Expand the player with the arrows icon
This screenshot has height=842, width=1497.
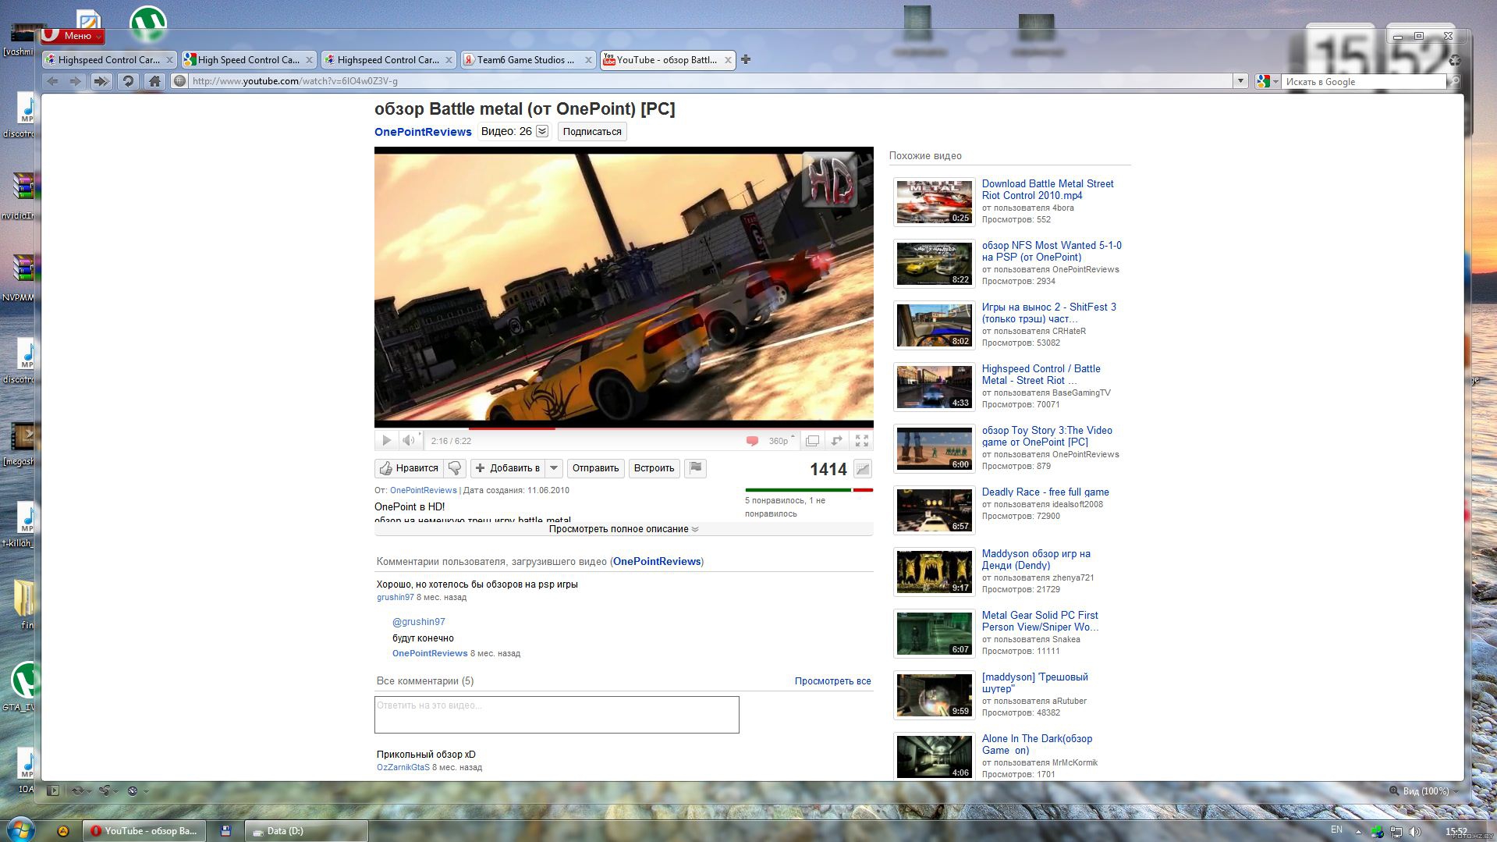point(837,441)
